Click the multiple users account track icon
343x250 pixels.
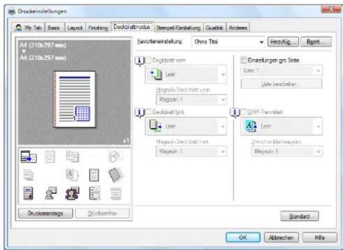point(72,193)
